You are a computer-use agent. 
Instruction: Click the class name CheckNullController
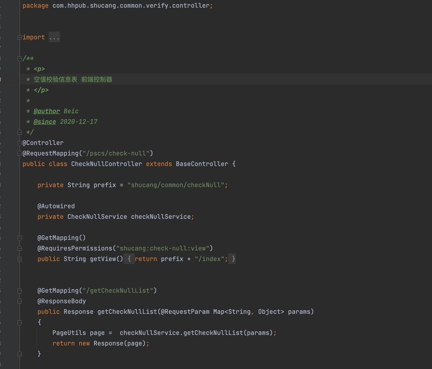point(106,164)
